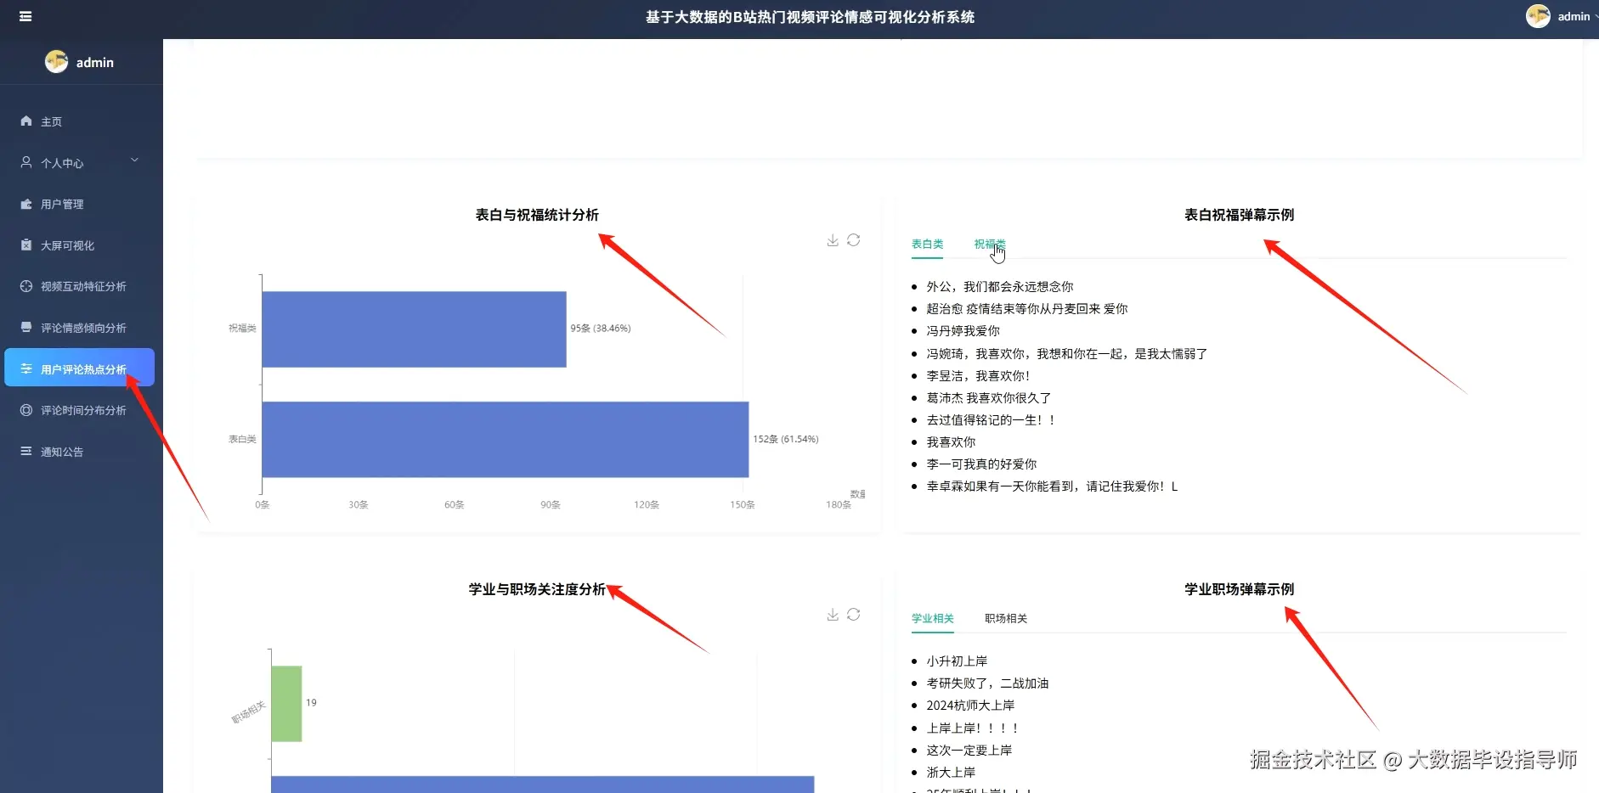Open the hamburger menu at top left
The image size is (1599, 793).
point(25,17)
